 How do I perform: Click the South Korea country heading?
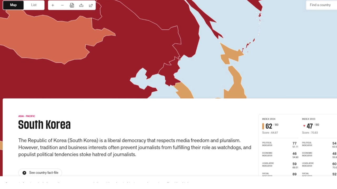[x=44, y=125]
